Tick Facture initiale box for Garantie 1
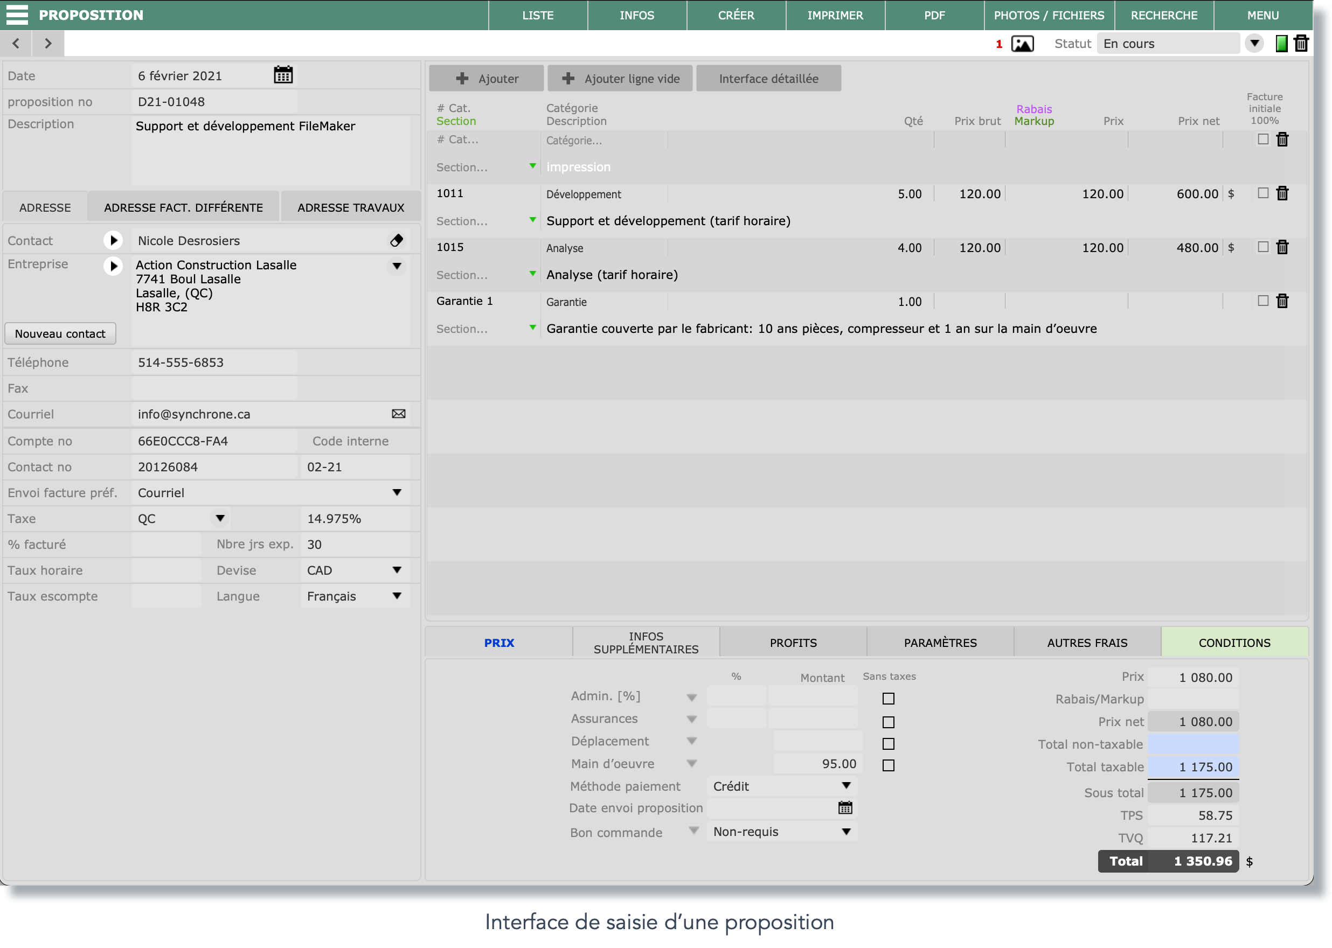This screenshot has width=1332, height=948. pos(1263,300)
